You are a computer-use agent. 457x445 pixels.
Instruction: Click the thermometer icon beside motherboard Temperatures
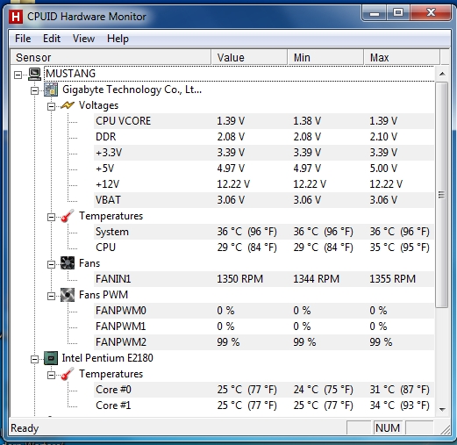[68, 216]
